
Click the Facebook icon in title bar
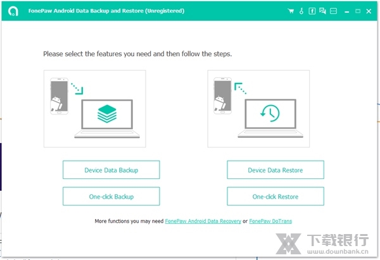[312, 11]
